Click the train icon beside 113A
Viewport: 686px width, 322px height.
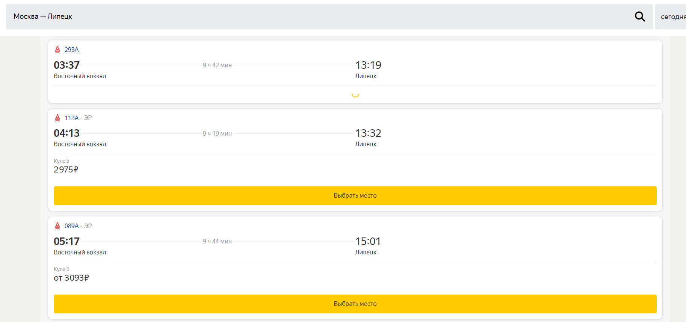point(57,118)
